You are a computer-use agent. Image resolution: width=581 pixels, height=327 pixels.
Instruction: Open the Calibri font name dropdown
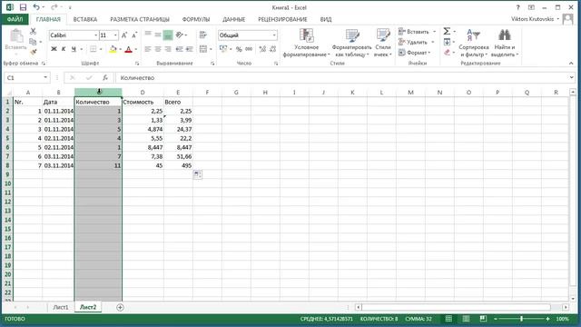[96, 35]
